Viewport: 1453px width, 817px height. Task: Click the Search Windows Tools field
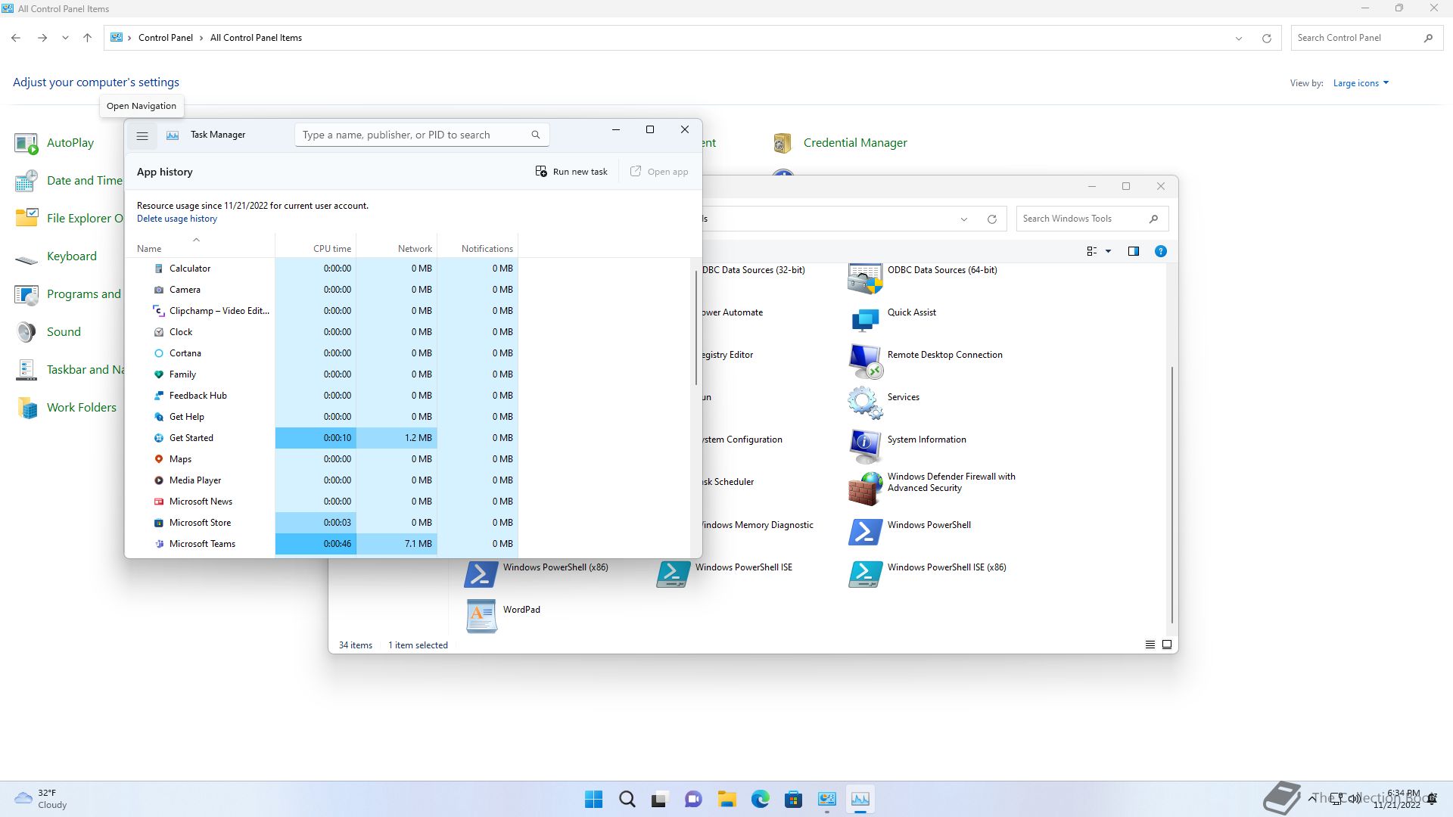[x=1092, y=219]
